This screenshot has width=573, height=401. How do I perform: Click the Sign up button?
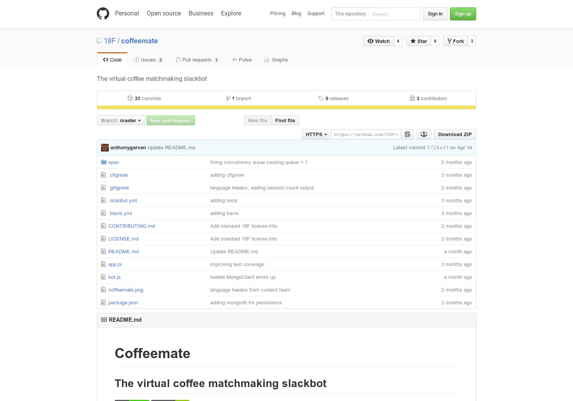[x=463, y=14]
